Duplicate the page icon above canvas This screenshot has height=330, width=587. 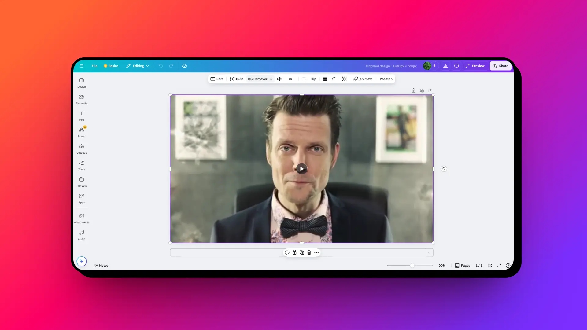click(x=422, y=90)
